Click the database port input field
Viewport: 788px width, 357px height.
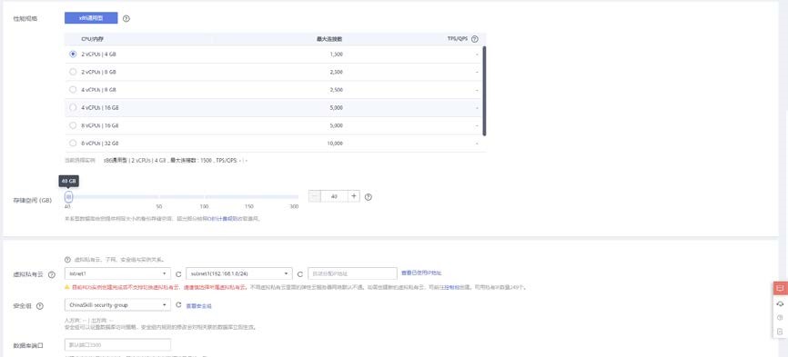(117, 345)
